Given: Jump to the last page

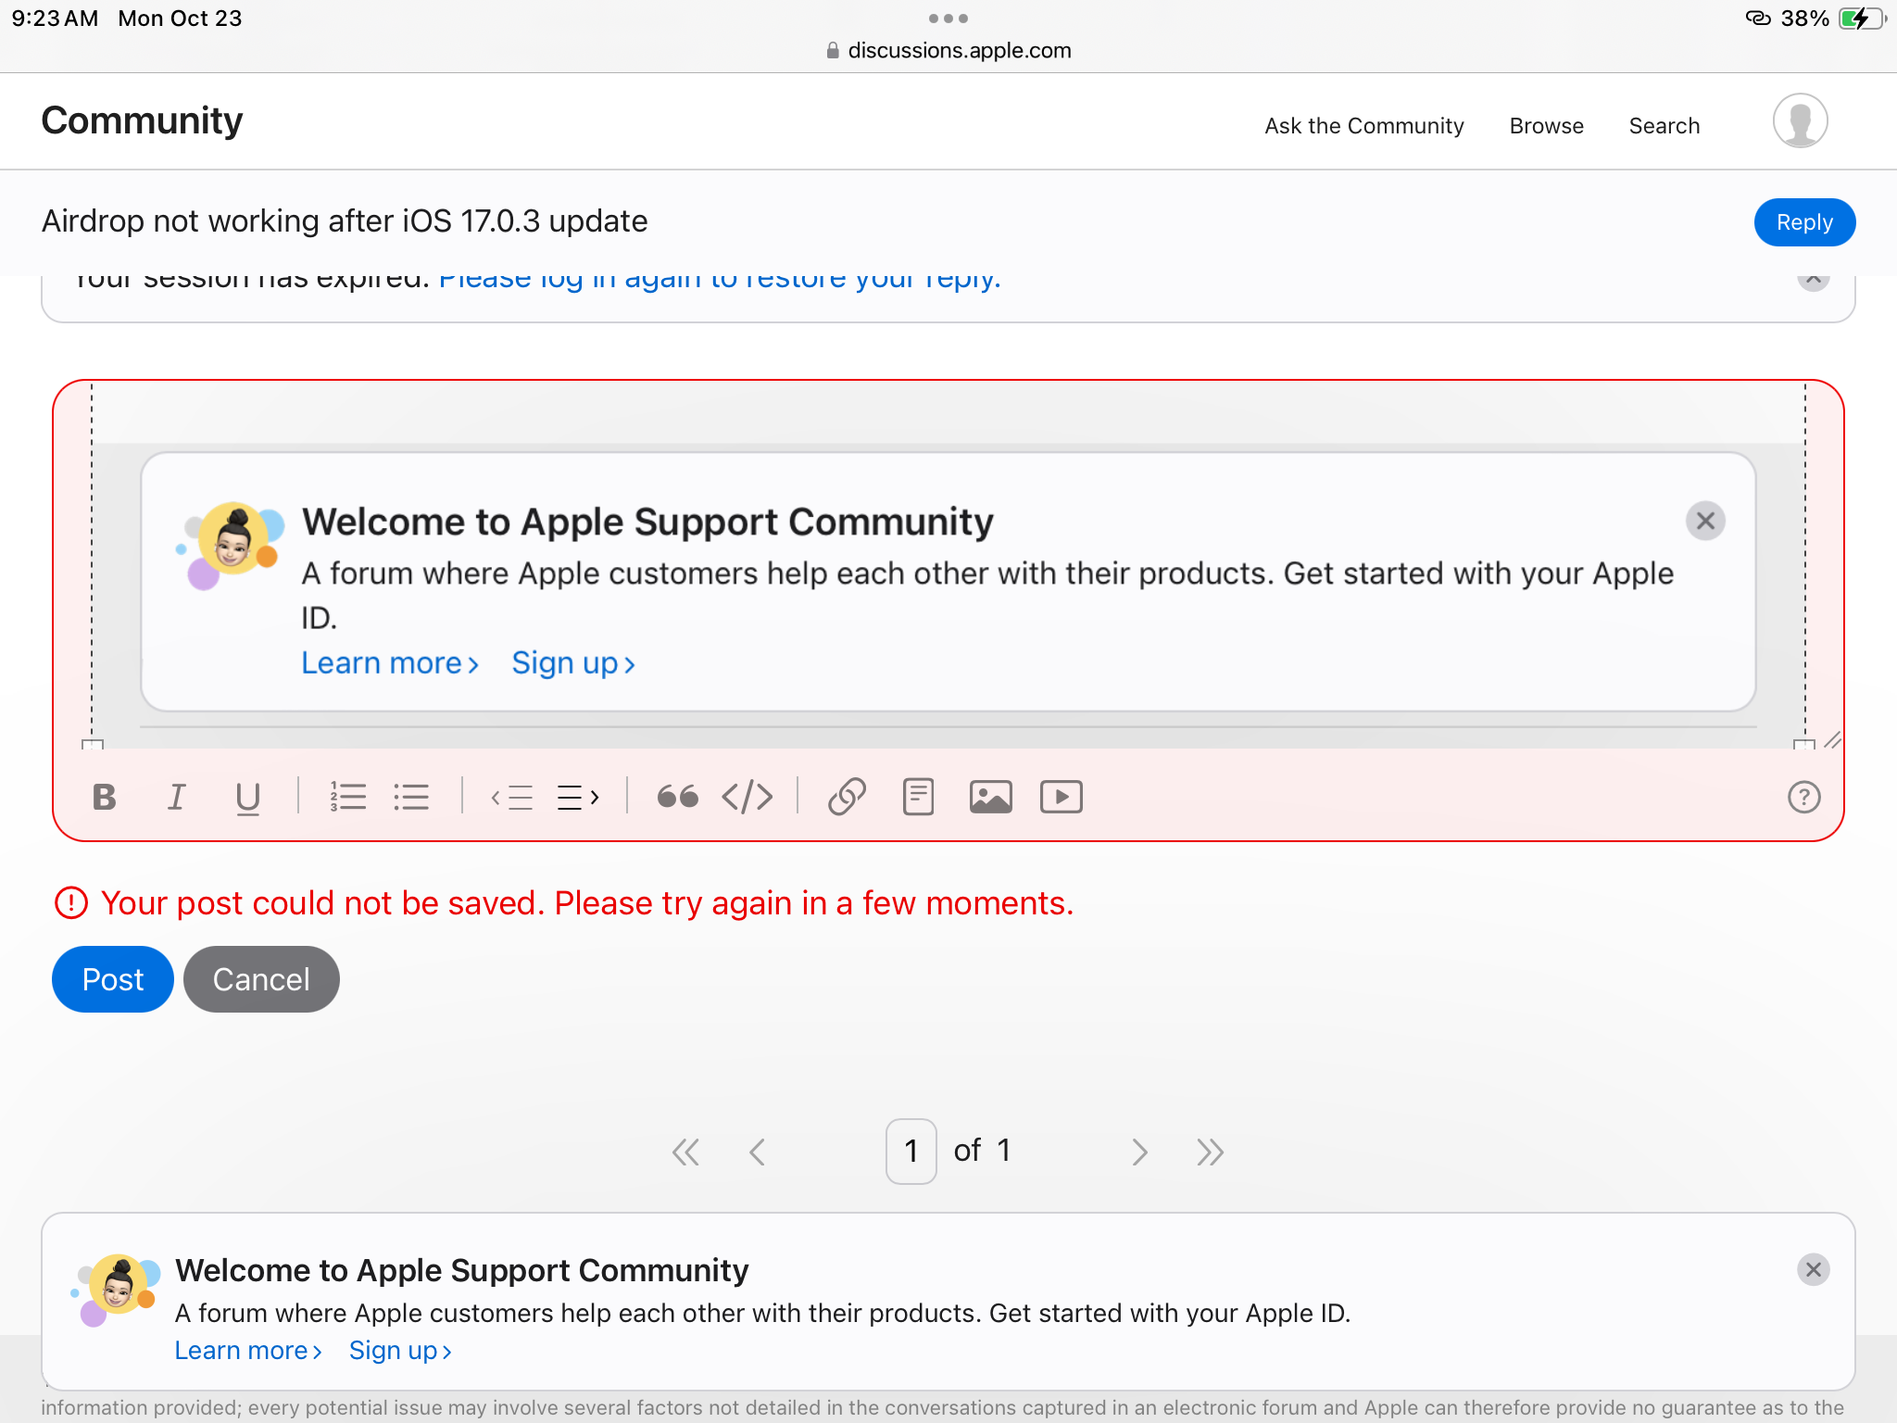Looking at the screenshot, I should point(1210,1152).
